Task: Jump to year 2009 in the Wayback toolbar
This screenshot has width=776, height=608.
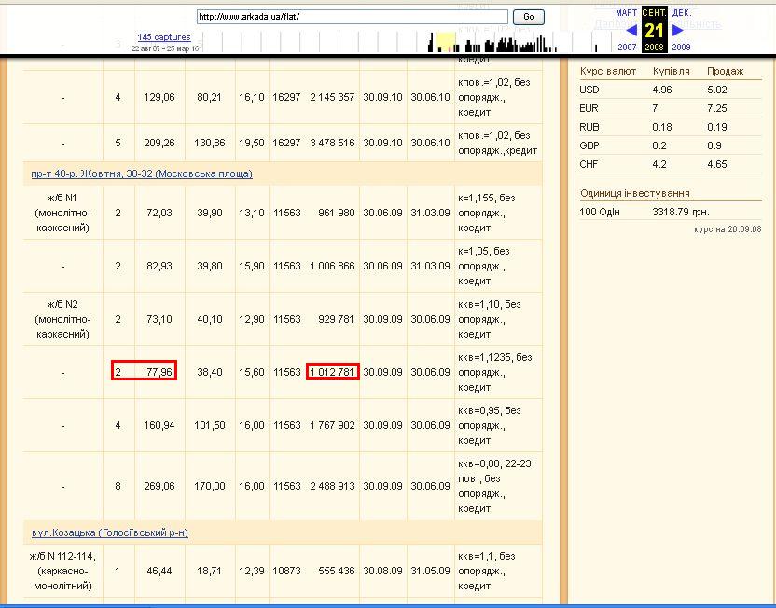Action: click(681, 47)
